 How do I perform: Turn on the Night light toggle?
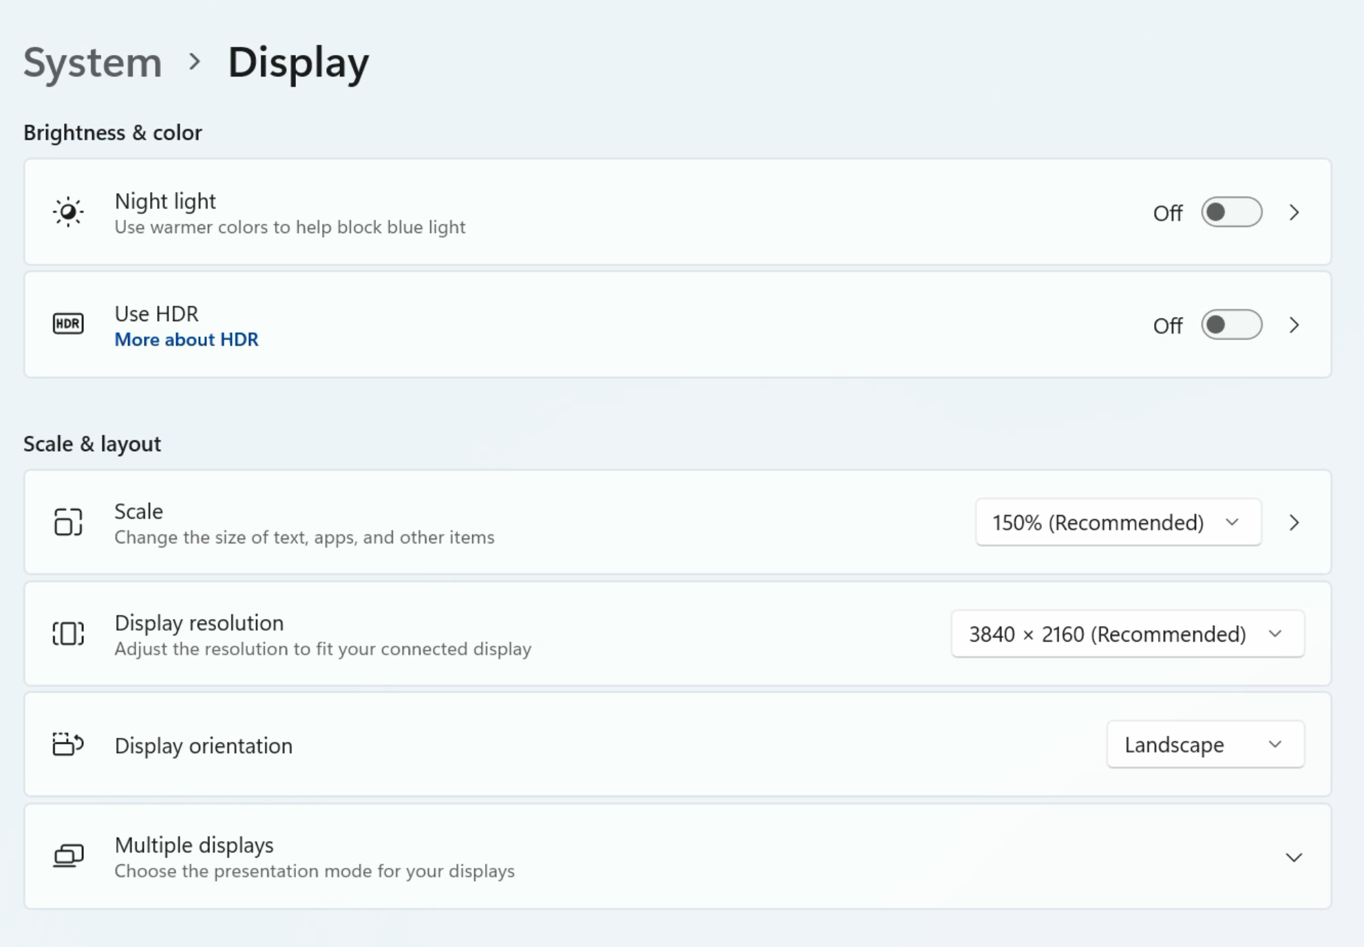click(x=1231, y=212)
